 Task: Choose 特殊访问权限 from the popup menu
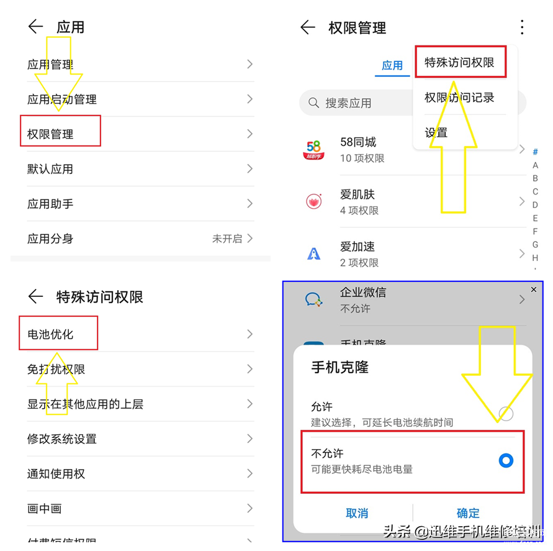tap(459, 63)
